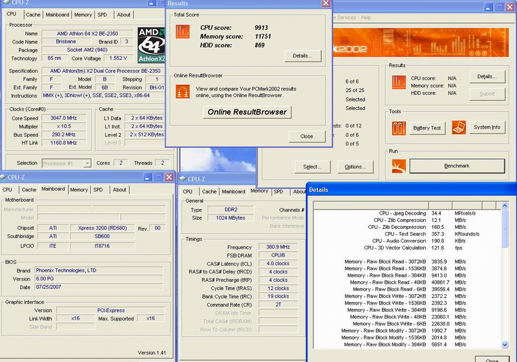Click the memory Size value 1024 MBytes

[x=231, y=218]
